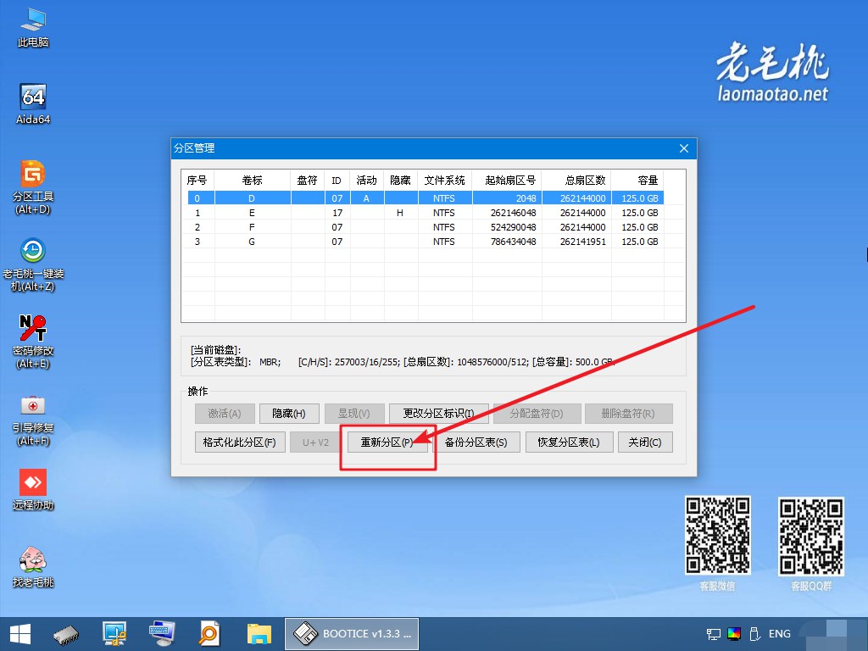This screenshot has height=651, width=868.
Task: Open the magnifier search taskbar icon
Action: click(x=209, y=634)
